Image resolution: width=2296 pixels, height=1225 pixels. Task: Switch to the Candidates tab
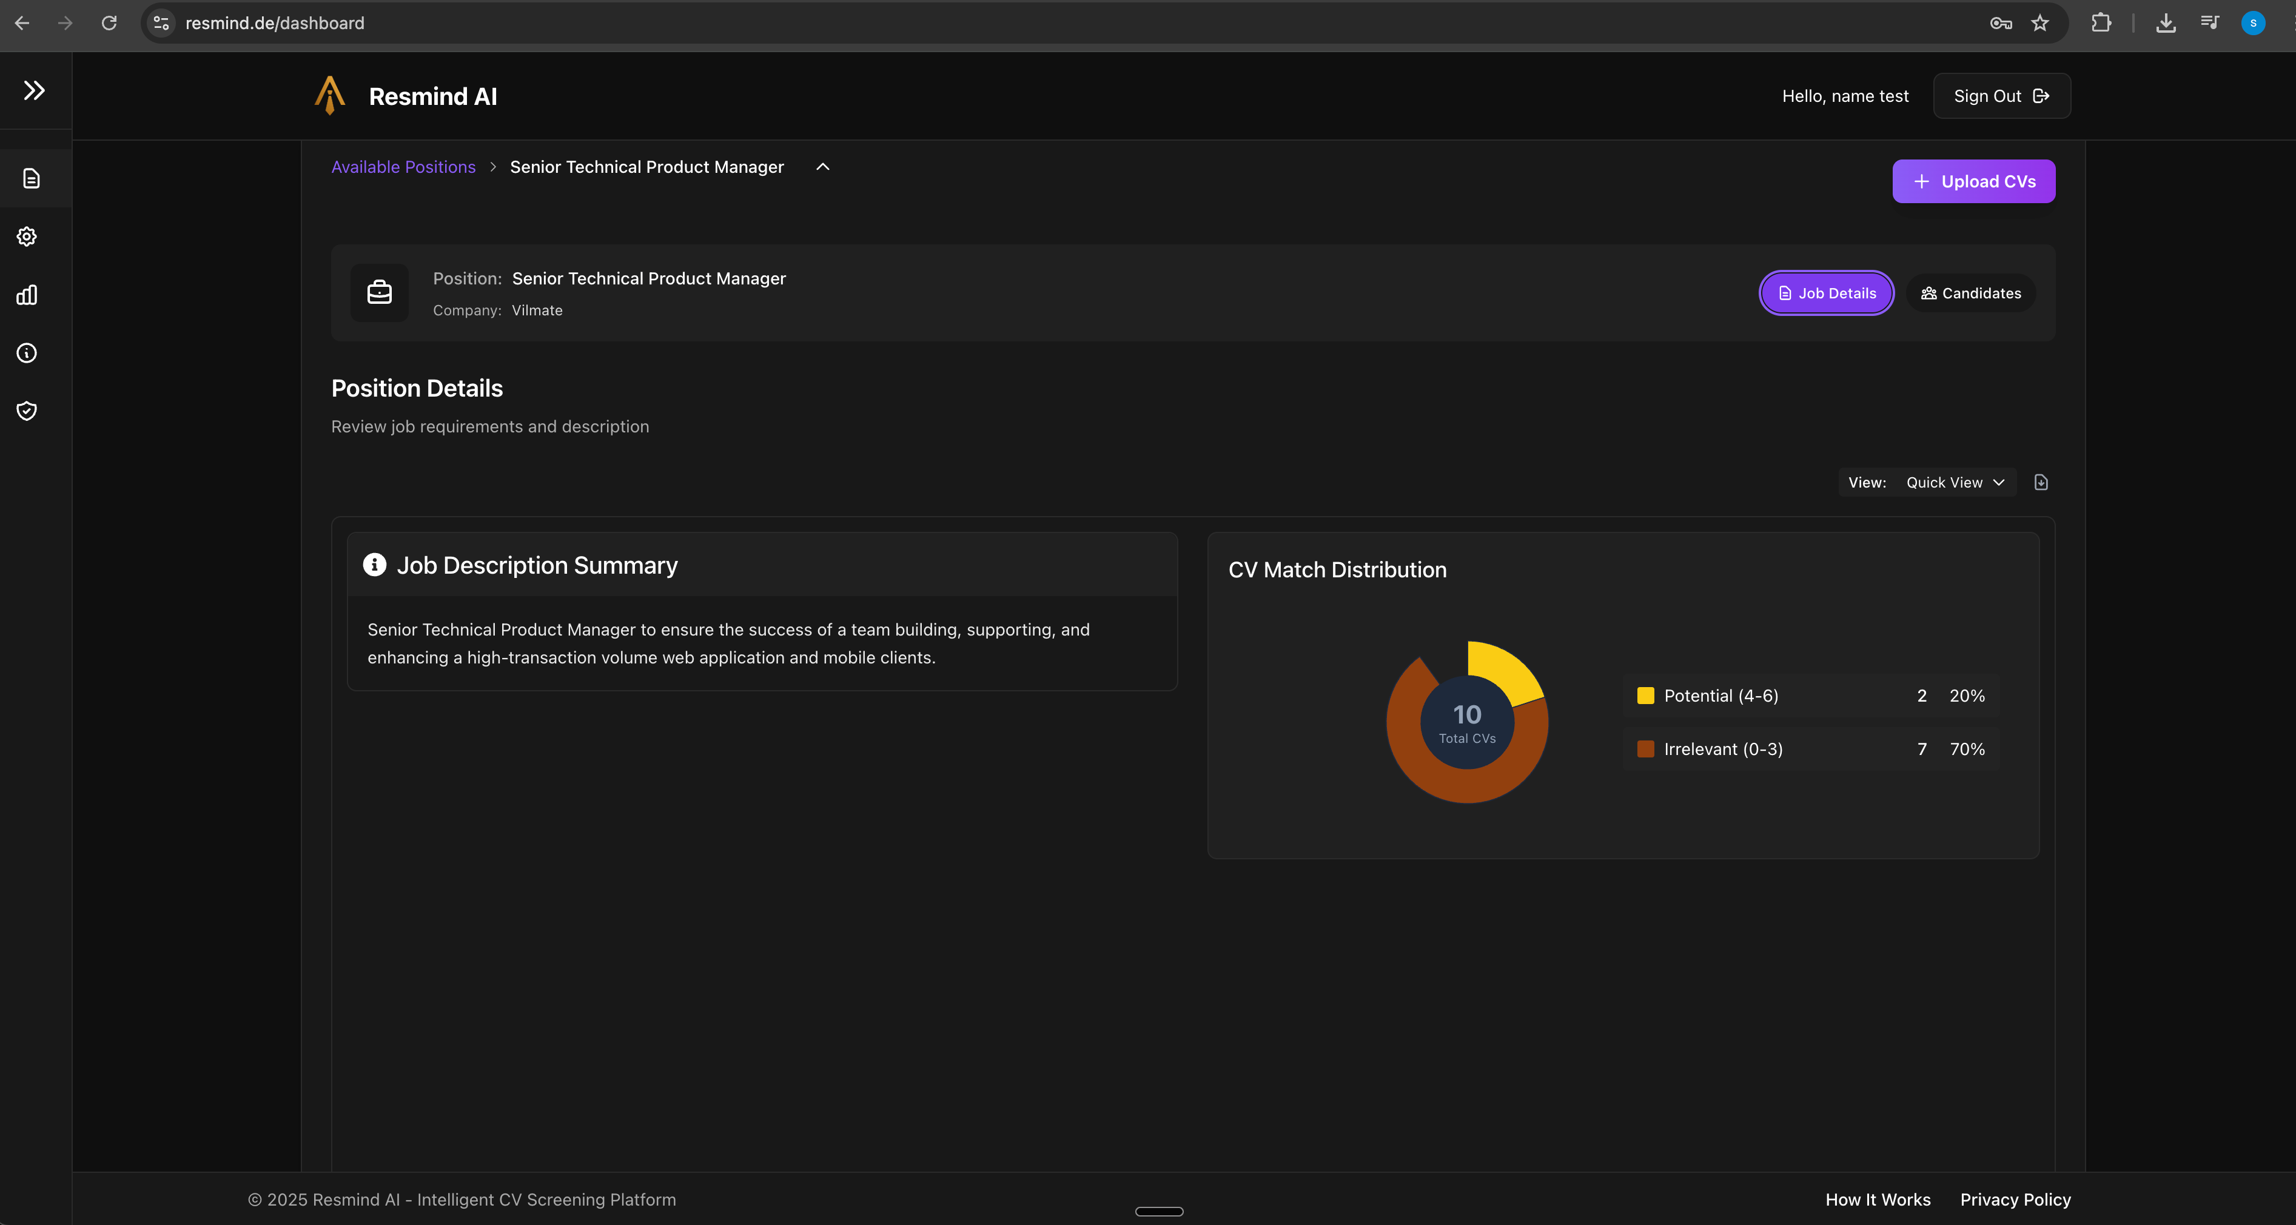pyautogui.click(x=1971, y=294)
